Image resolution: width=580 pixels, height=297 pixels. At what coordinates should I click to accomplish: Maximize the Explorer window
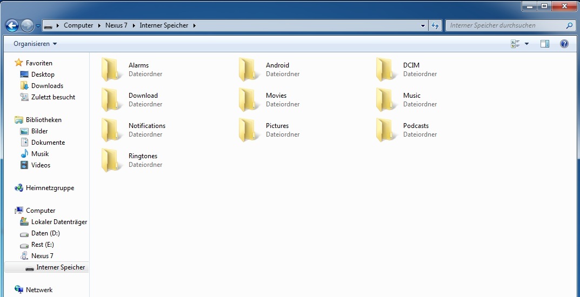coord(544,5)
